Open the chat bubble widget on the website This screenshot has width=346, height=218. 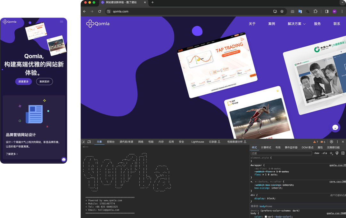tap(335, 128)
